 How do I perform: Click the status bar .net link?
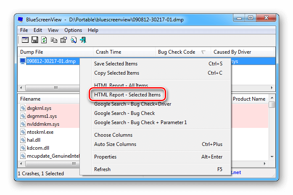pos(236,172)
